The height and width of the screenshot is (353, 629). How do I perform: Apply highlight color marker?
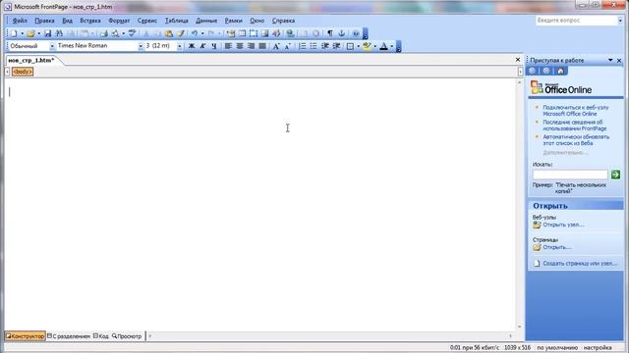coord(367,46)
